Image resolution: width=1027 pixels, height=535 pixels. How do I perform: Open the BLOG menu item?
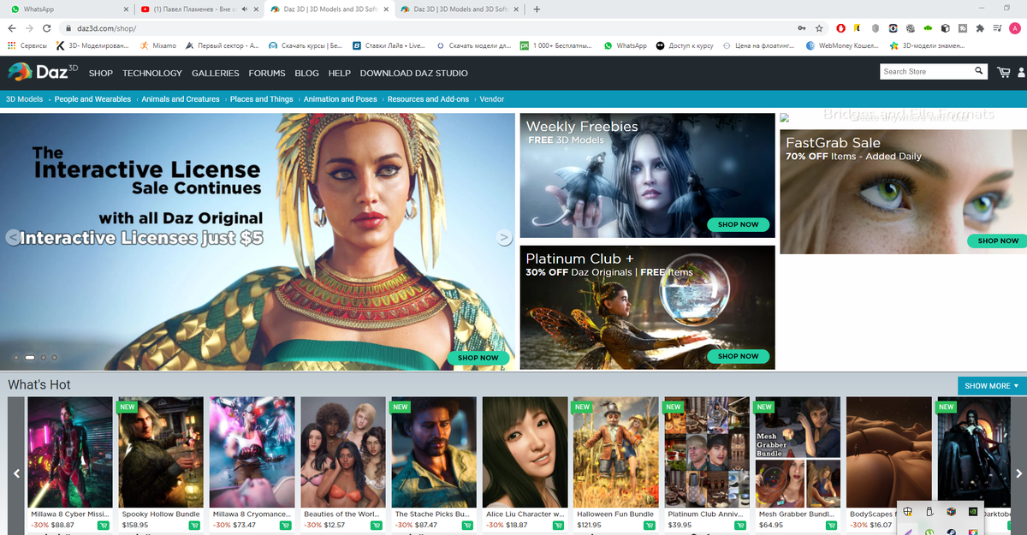click(306, 74)
